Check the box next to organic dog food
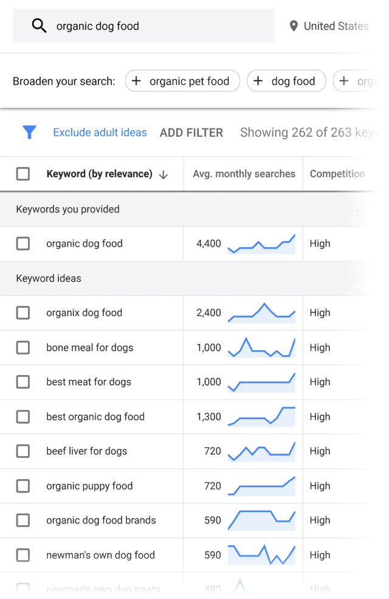This screenshot has height=599, width=389. (x=22, y=243)
